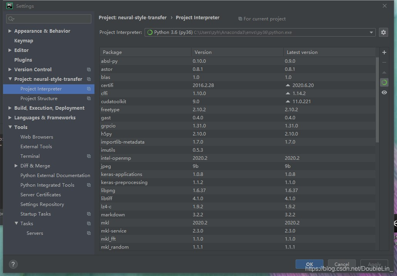397x276 pixels.
Task: Click the Latest version column header
Action: pos(330,52)
